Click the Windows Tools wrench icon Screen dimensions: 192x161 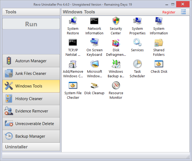point(9,86)
